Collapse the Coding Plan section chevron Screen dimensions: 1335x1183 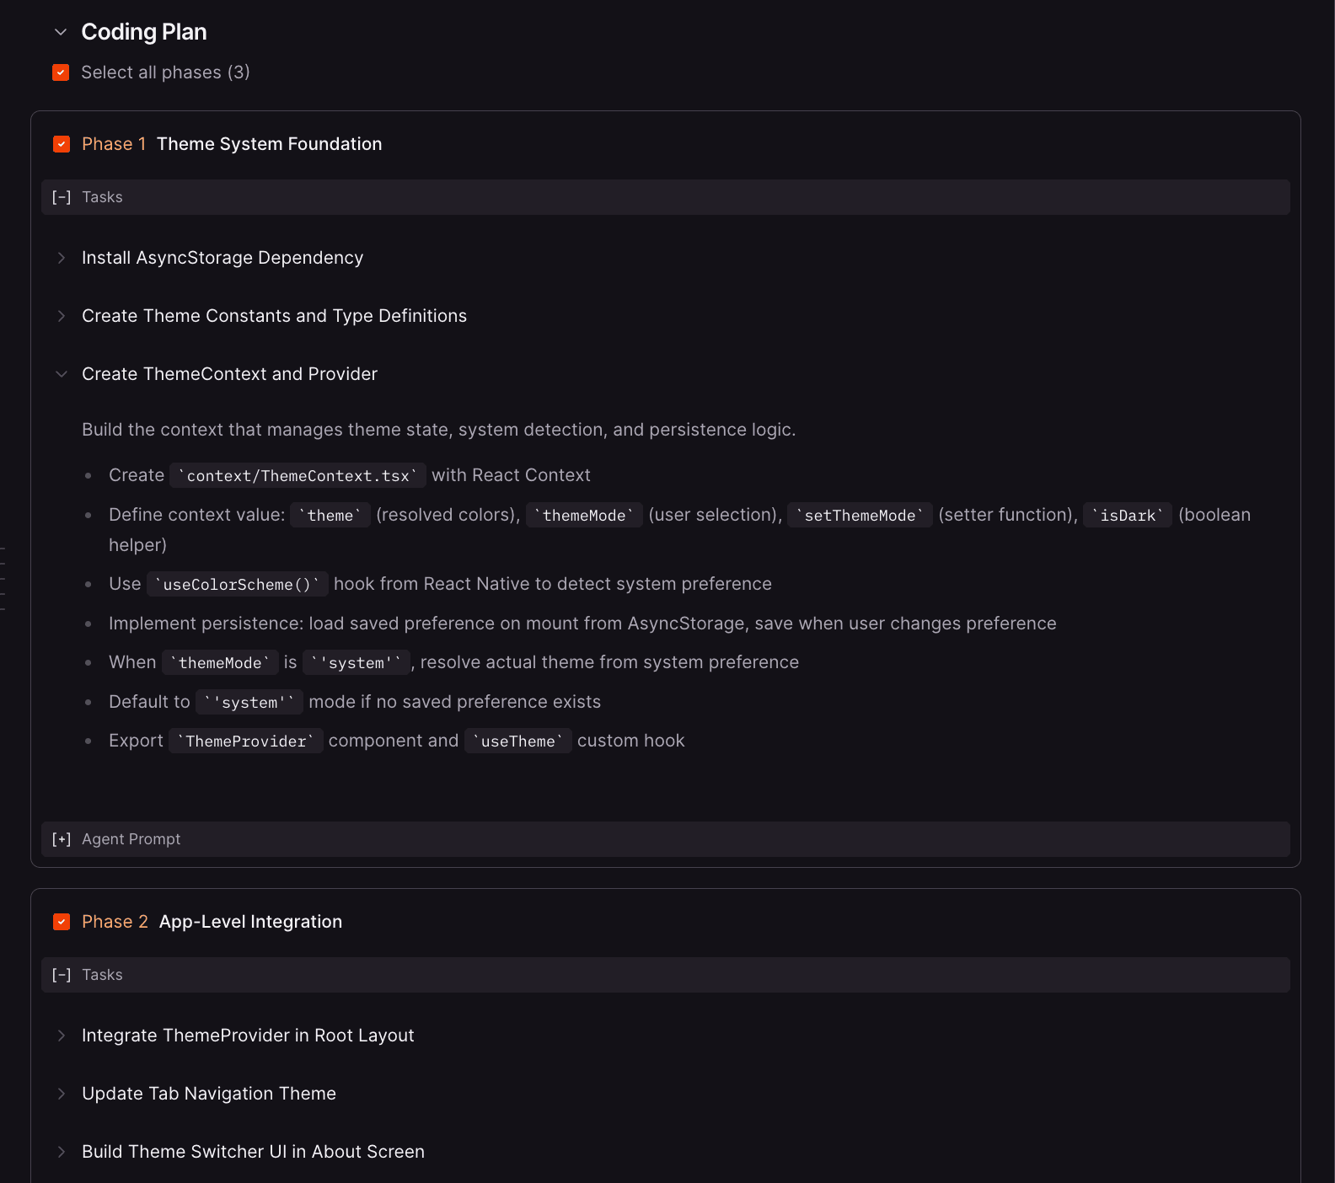(61, 32)
